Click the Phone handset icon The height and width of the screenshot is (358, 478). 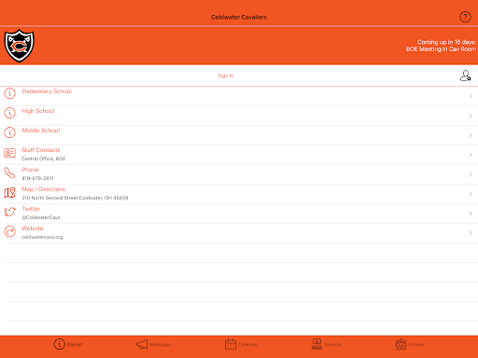click(x=9, y=172)
